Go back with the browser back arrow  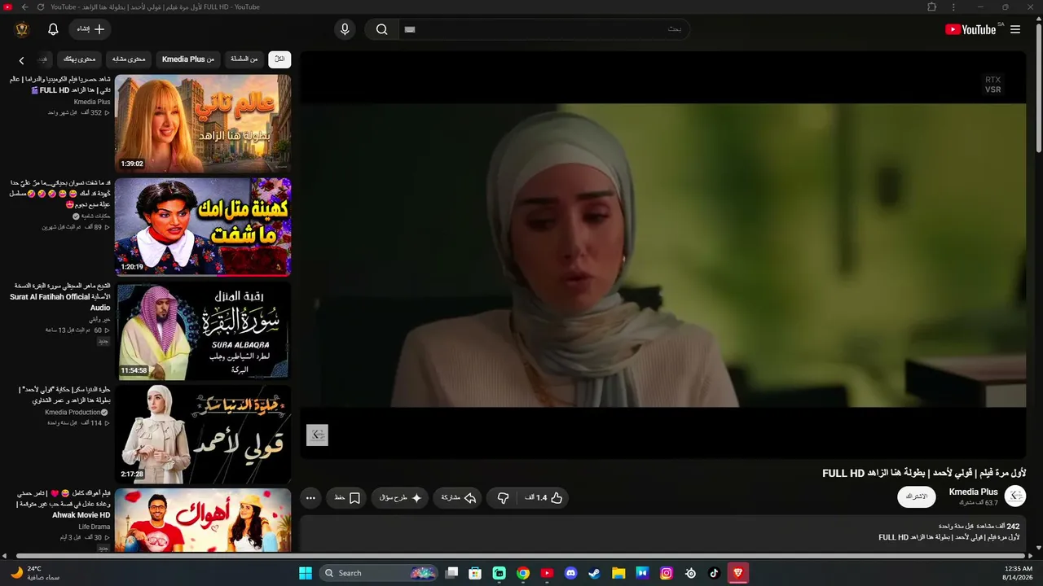[x=24, y=7]
